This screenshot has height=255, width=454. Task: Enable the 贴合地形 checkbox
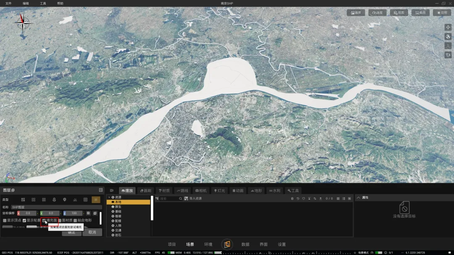[x=75, y=220]
